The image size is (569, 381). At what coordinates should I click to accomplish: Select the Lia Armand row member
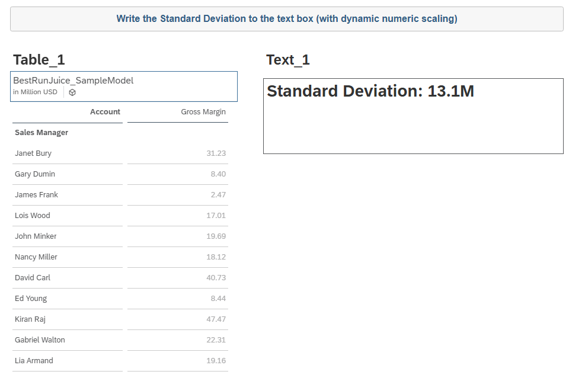pos(34,361)
